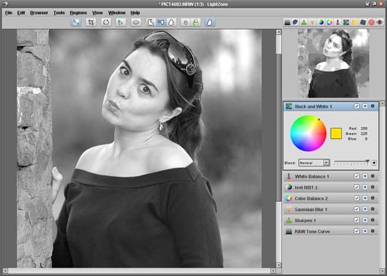Select the polygon region tool
This screenshot has height=276, width=387.
[x=150, y=23]
